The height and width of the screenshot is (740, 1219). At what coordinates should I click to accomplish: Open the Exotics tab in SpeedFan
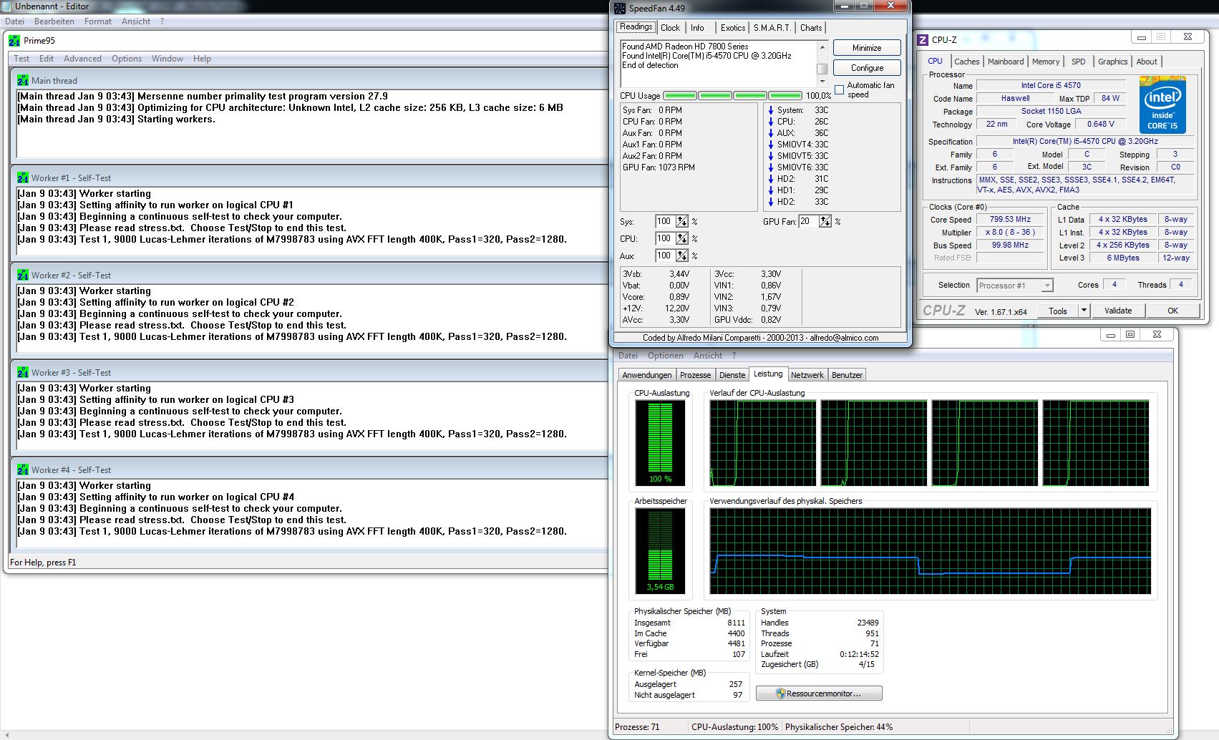pyautogui.click(x=733, y=28)
